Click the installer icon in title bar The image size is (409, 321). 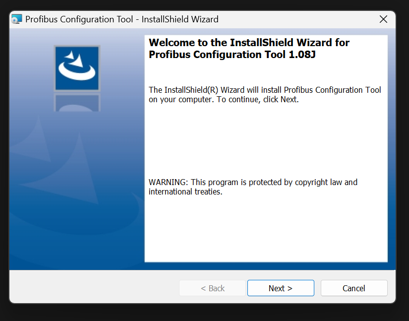17,19
